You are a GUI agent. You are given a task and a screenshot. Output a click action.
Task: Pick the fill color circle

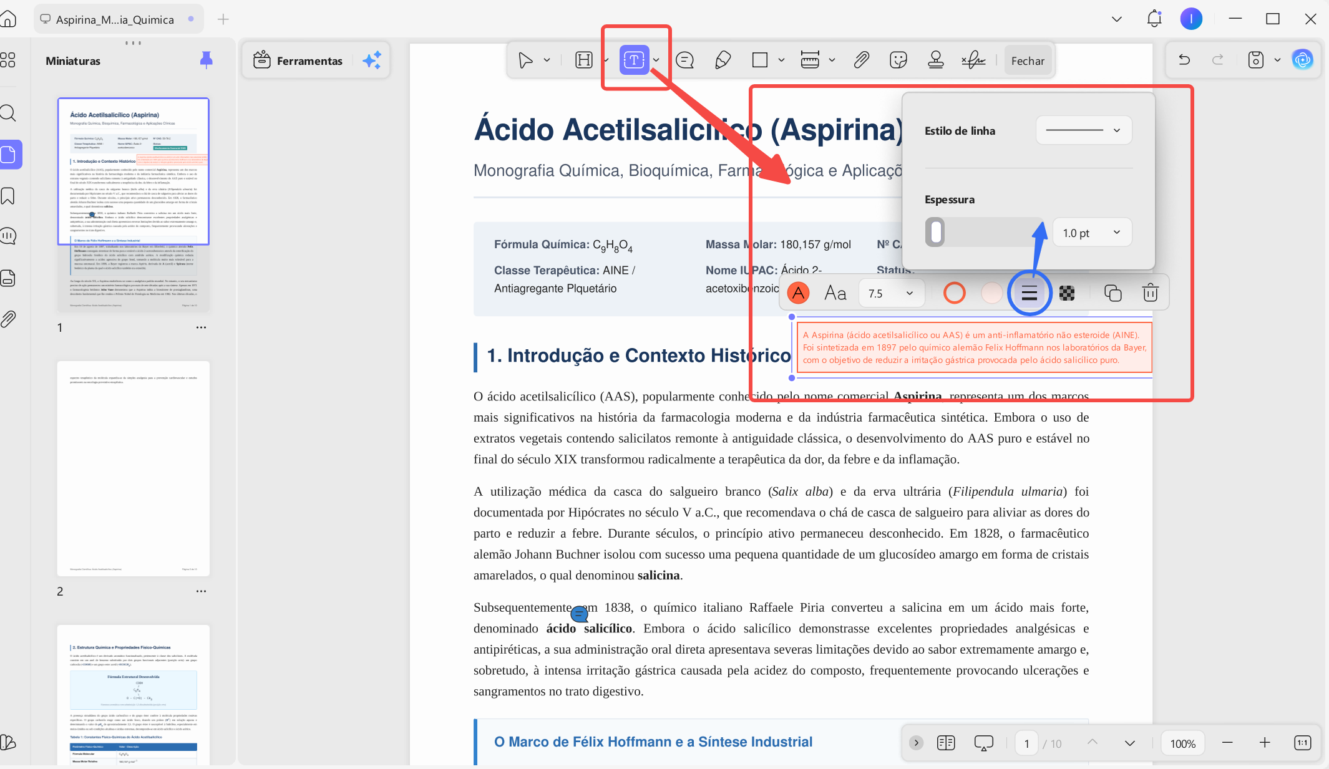tap(992, 293)
